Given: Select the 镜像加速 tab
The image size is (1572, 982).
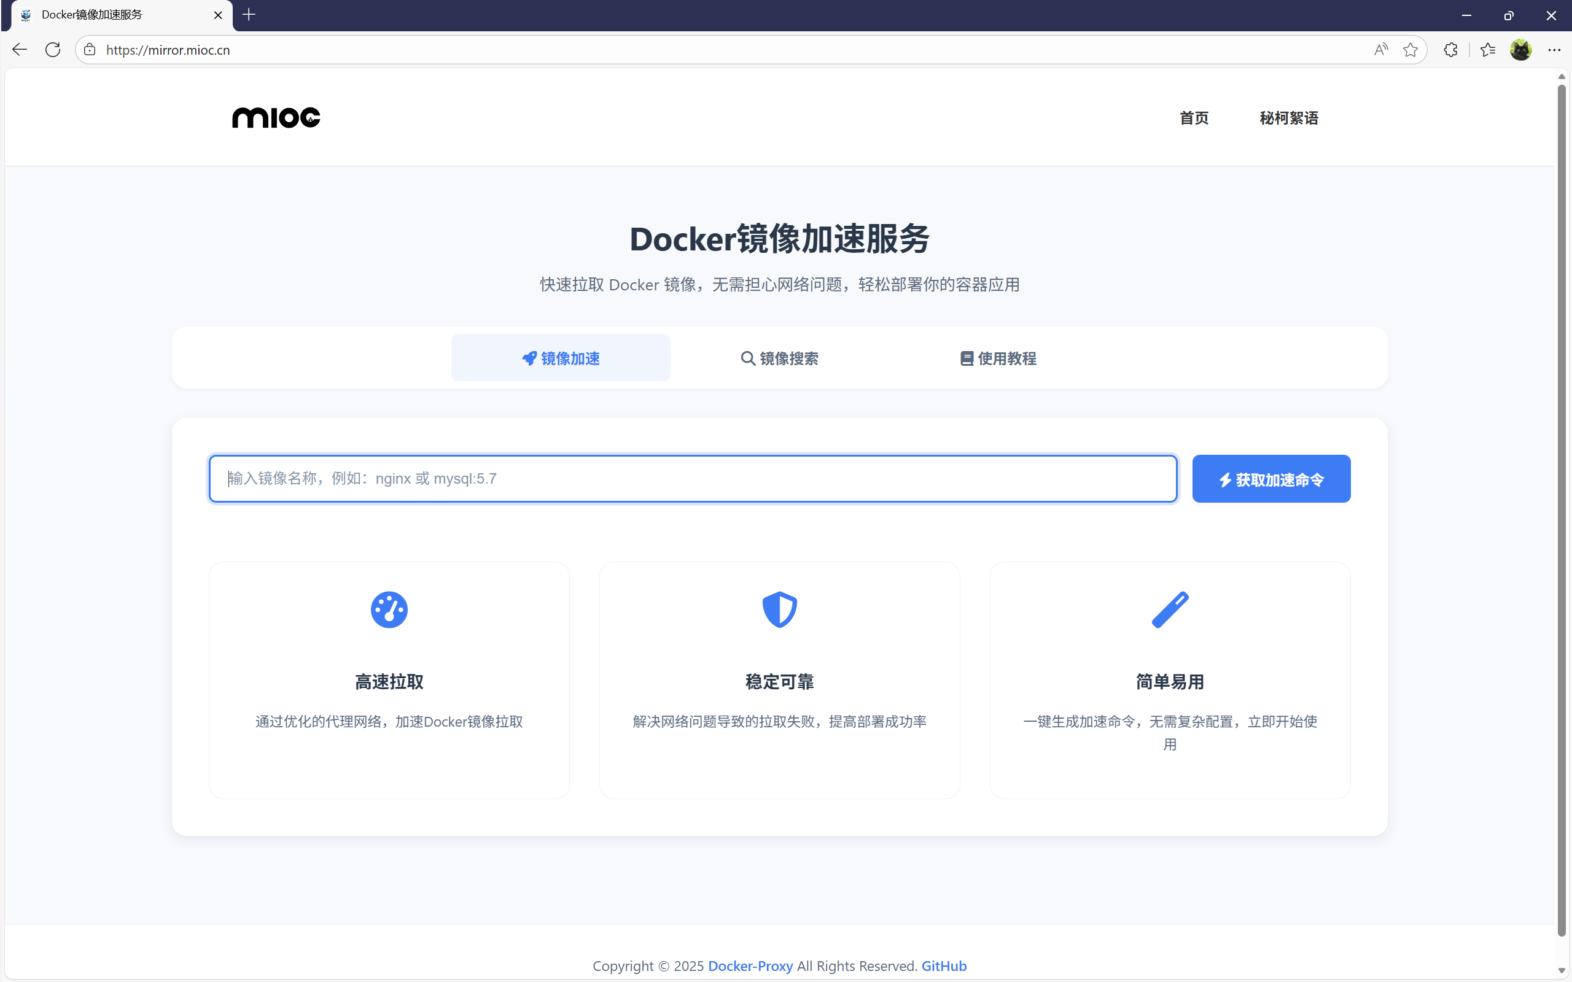Looking at the screenshot, I should (x=561, y=358).
